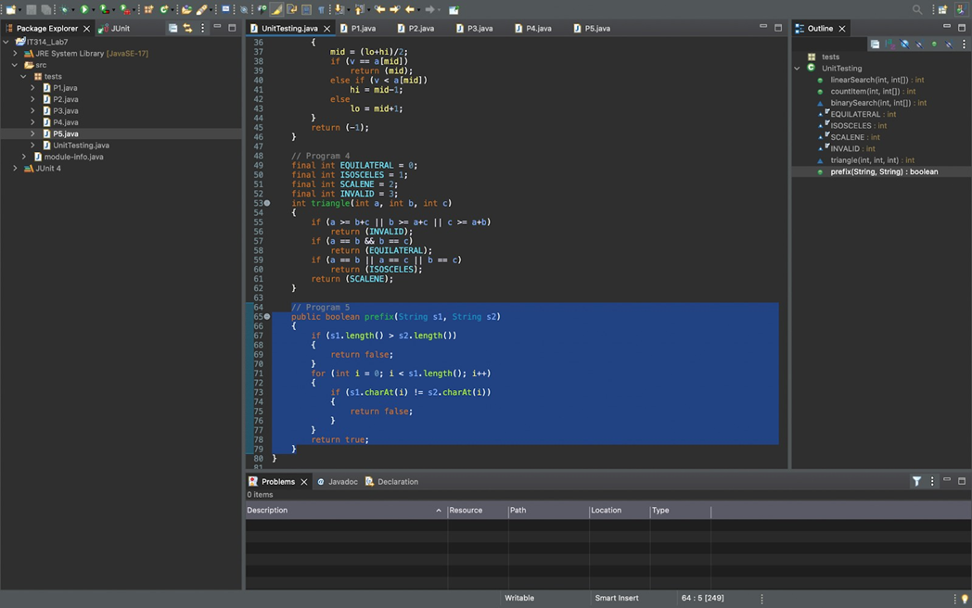Open Run button dropdown arrow

tap(93, 10)
